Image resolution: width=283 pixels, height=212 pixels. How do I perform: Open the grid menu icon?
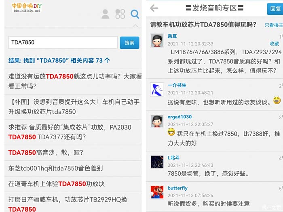coord(120,14)
